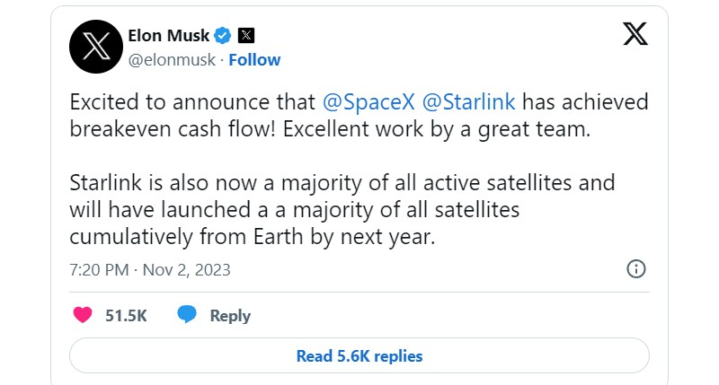Open Elon Musk's black X profile avatar
The image size is (719, 385).
click(97, 47)
